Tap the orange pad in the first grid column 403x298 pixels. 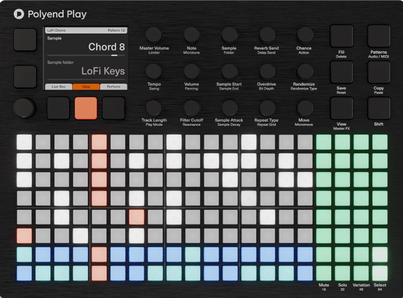point(24,235)
